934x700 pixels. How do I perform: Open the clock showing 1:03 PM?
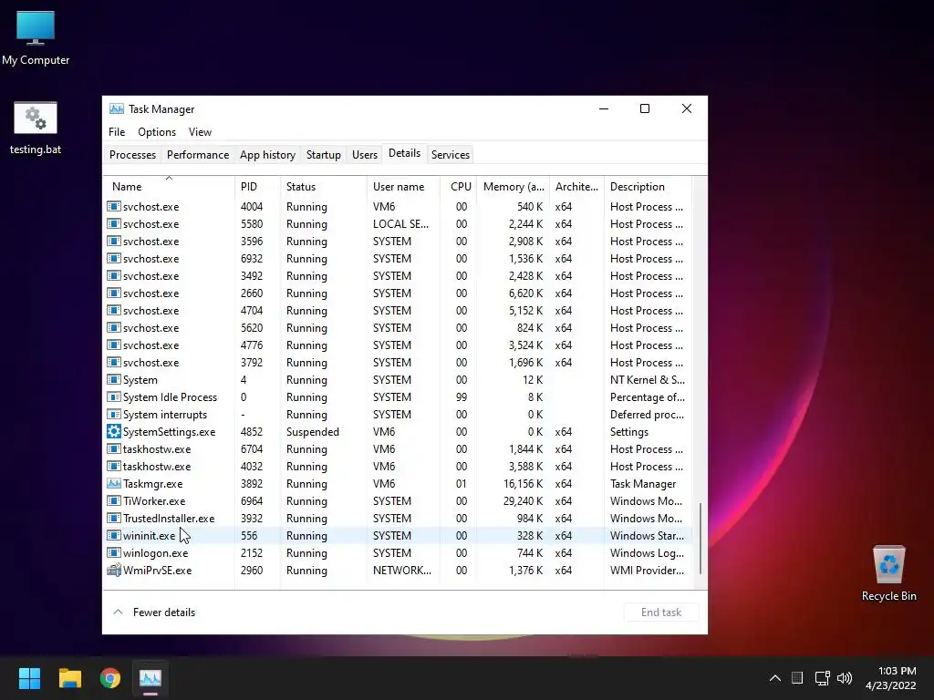click(890, 678)
